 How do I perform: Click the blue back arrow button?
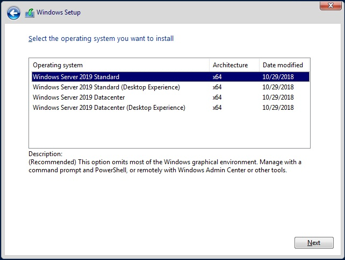click(14, 13)
